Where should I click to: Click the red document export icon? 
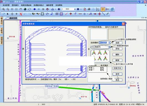pyautogui.click(x=85, y=9)
